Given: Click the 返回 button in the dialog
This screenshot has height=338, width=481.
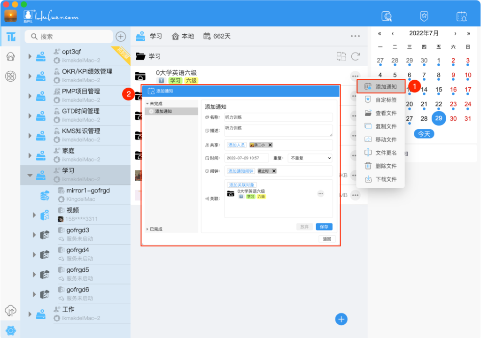Looking at the screenshot, I should (x=327, y=239).
